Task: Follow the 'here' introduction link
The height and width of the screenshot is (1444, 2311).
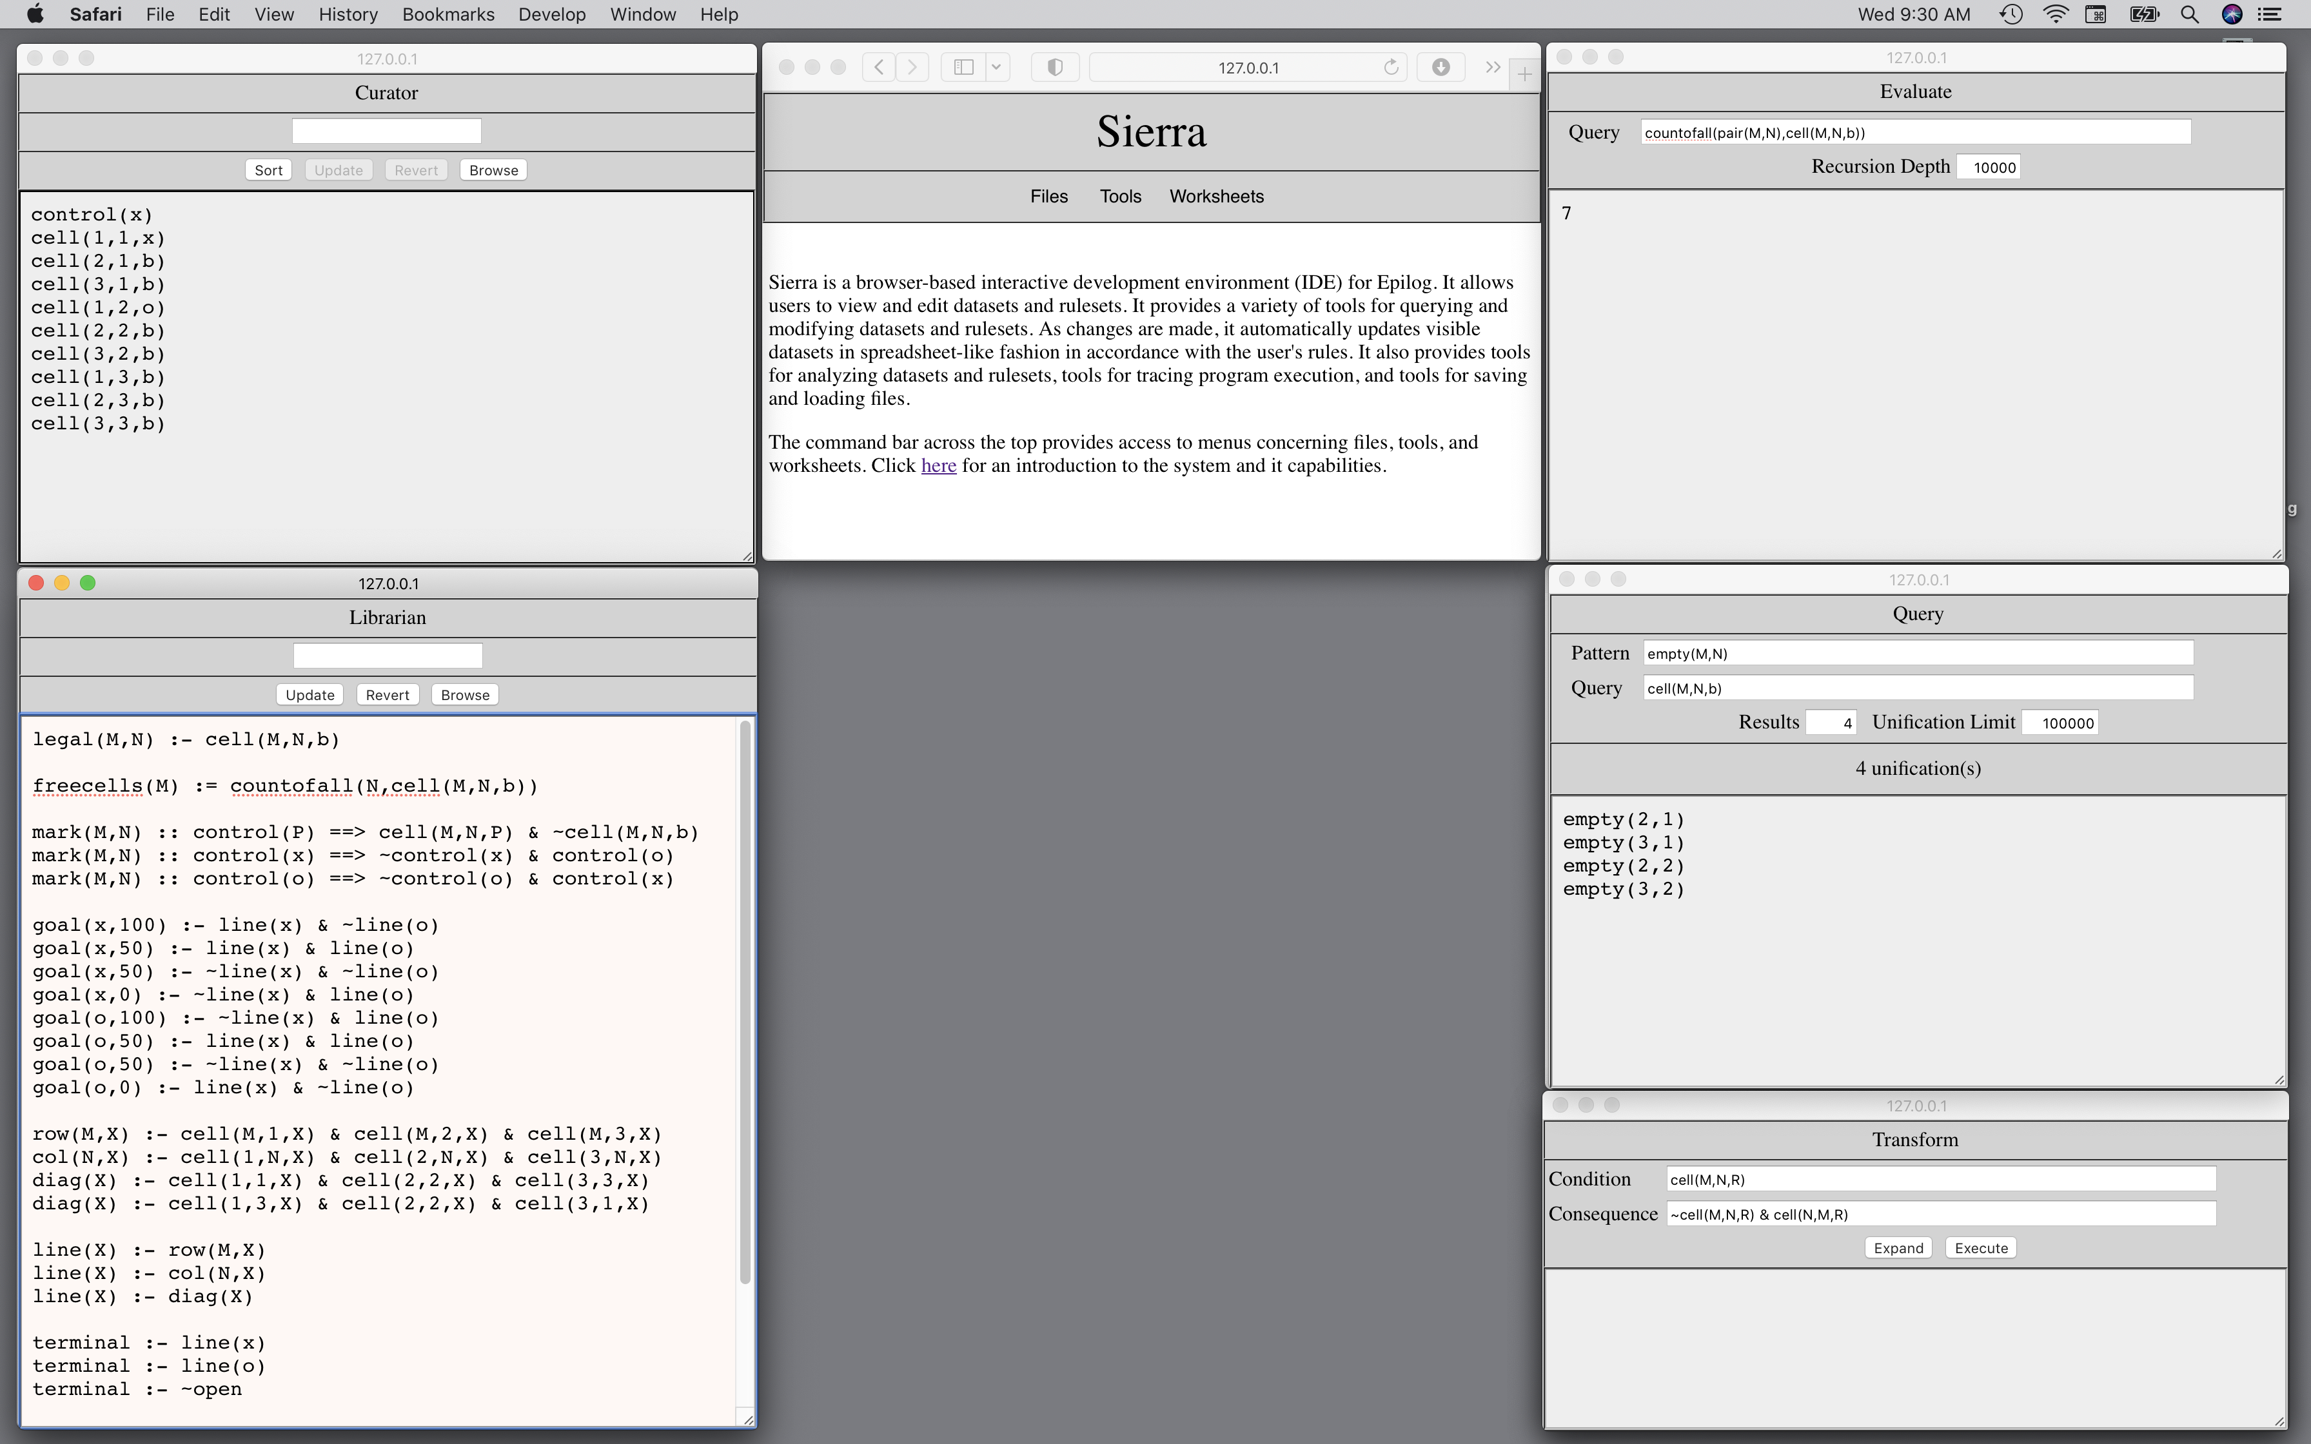Action: coord(938,466)
